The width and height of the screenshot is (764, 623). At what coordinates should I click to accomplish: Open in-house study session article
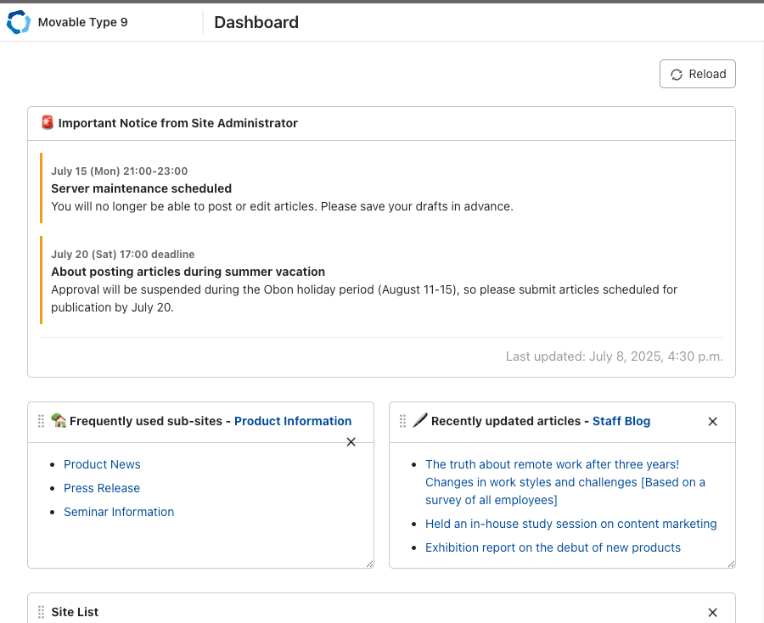[570, 524]
